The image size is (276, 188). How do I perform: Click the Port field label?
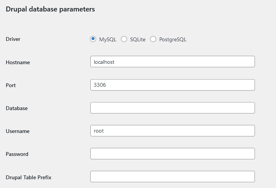(11, 85)
